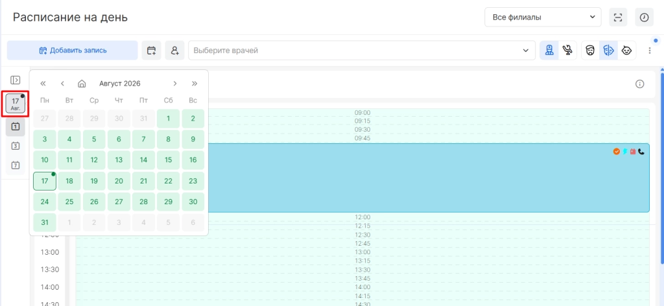Select August 16 in the calendar
Image resolution: width=664 pixels, height=306 pixels.
(x=193, y=160)
